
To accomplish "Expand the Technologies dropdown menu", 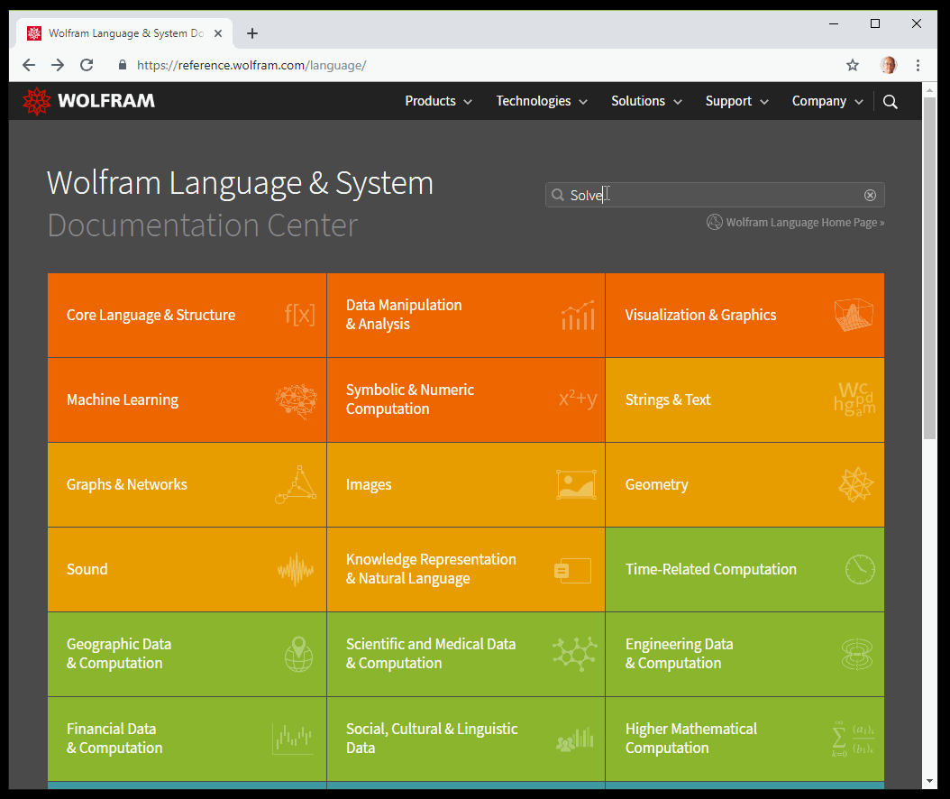I will pos(542,101).
